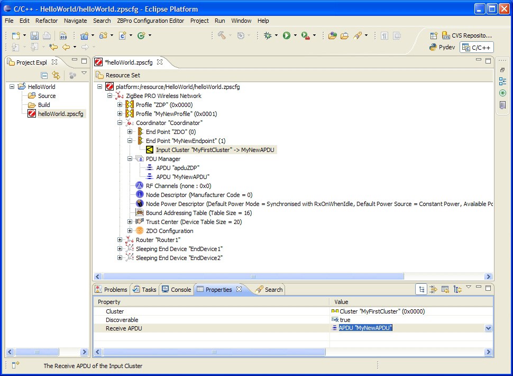513x376 pixels.
Task: Click Show Categories icon in Properties view
Action: [x=422, y=289]
